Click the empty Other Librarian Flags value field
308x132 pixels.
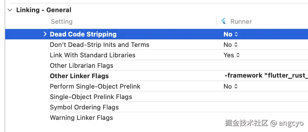(x=261, y=66)
